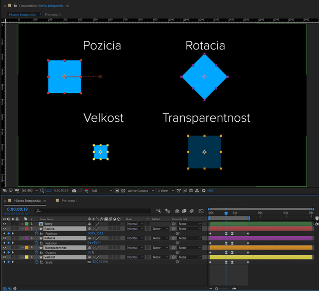
Task: Click the current time 0:00:00:19 display
Action: [x=17, y=209]
